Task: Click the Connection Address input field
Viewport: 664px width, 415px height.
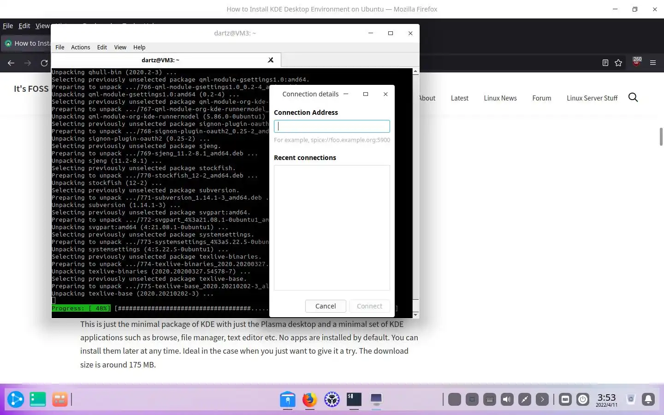Action: click(332, 126)
